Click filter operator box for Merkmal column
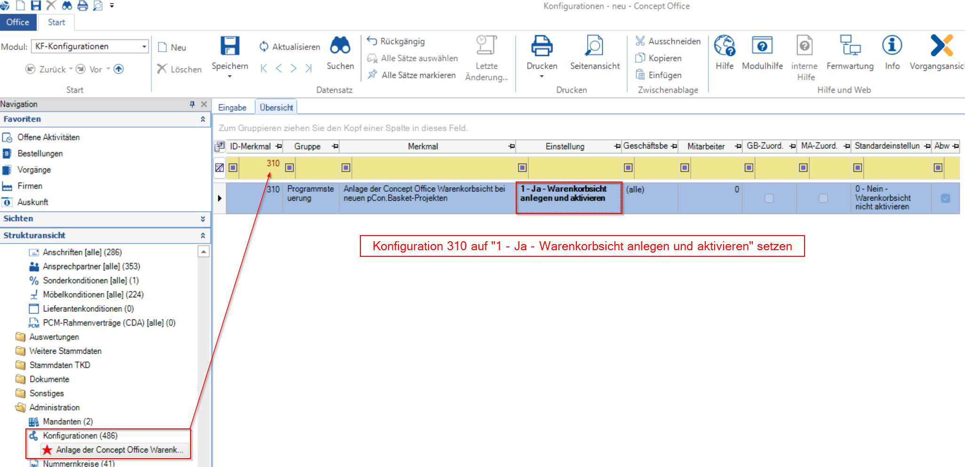 (x=346, y=167)
